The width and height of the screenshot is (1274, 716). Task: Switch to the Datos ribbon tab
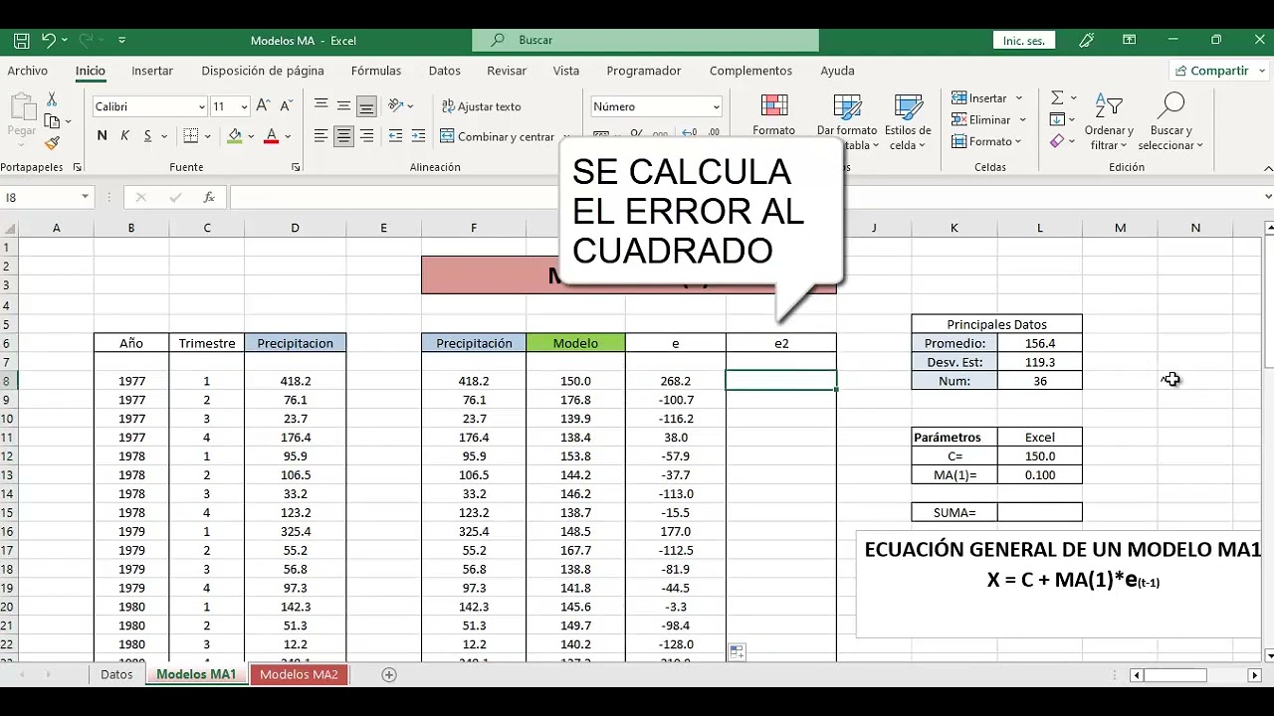tap(444, 71)
